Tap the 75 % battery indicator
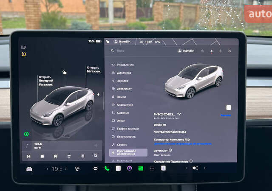Screen dimensions: 272x191 [95, 41]
